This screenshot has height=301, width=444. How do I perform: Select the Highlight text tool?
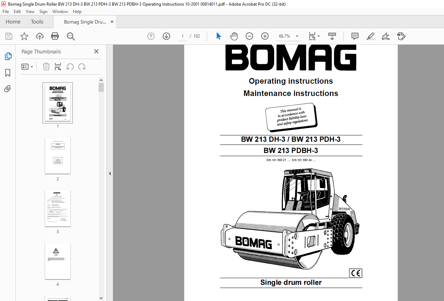click(370, 36)
